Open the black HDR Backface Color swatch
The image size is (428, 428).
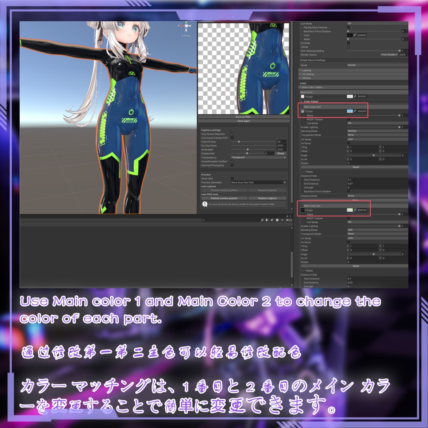350,35
